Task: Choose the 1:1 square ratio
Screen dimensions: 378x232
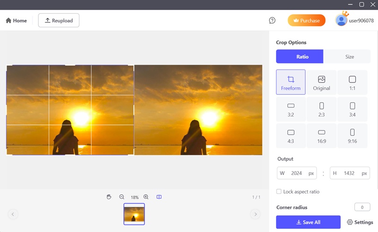Action: coord(352,82)
